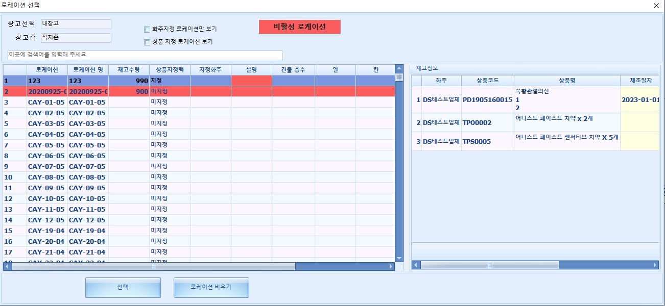Screen dimensions: 665x306
Task: Click the red 비활성 로케이션 indicator
Action: [x=299, y=27]
